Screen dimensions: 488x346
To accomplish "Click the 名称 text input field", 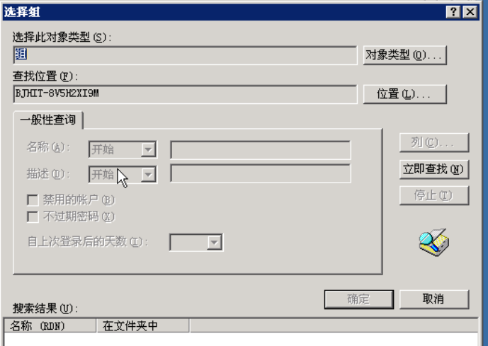I will [261, 149].
